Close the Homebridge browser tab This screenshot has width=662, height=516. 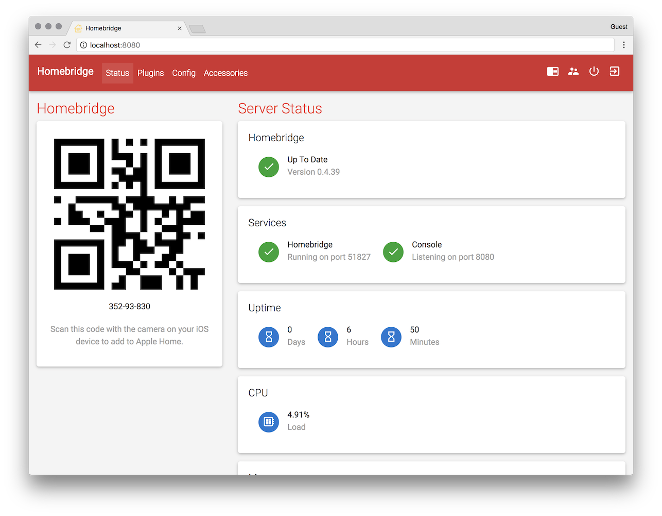[180, 28]
